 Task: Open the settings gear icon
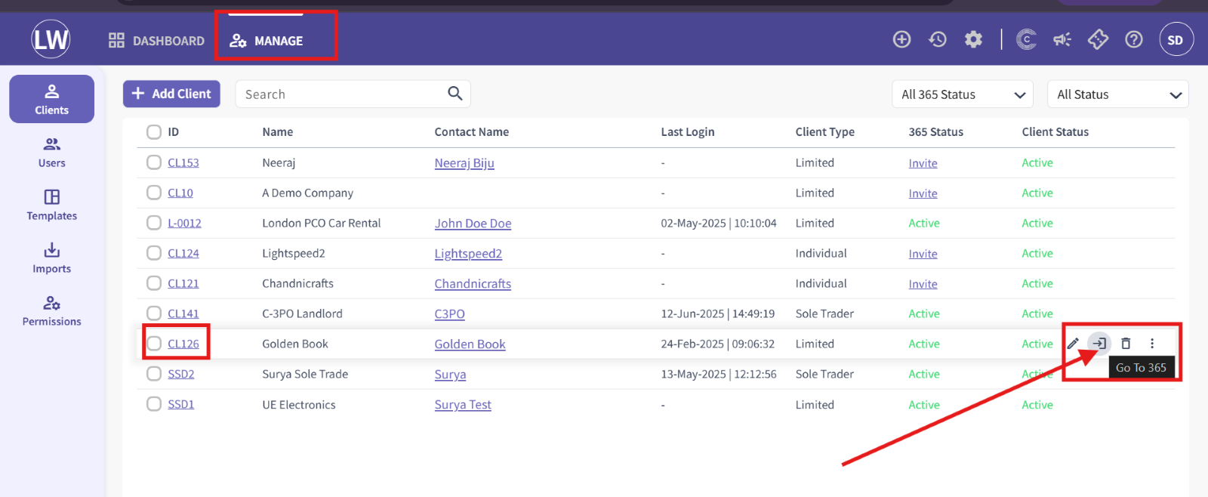tap(973, 39)
